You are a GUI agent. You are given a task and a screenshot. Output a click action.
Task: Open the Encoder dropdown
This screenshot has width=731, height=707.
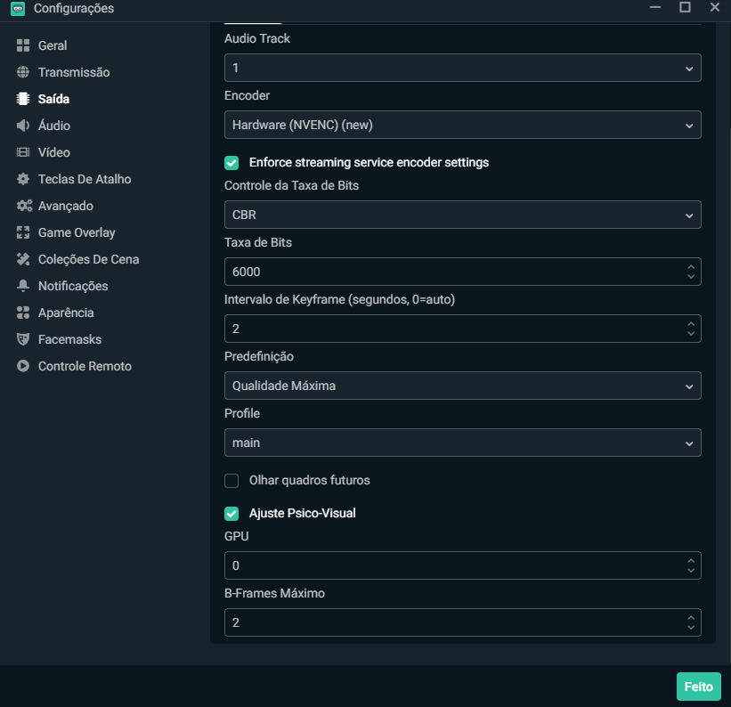pos(462,125)
